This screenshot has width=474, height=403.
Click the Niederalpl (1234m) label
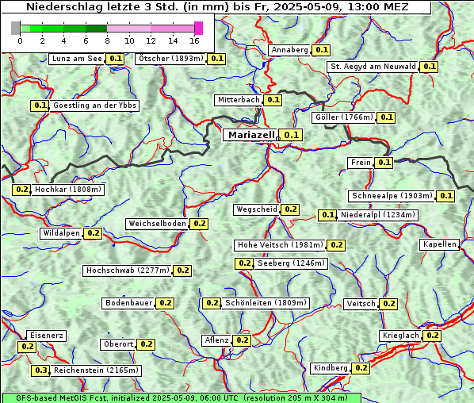pyautogui.click(x=377, y=215)
